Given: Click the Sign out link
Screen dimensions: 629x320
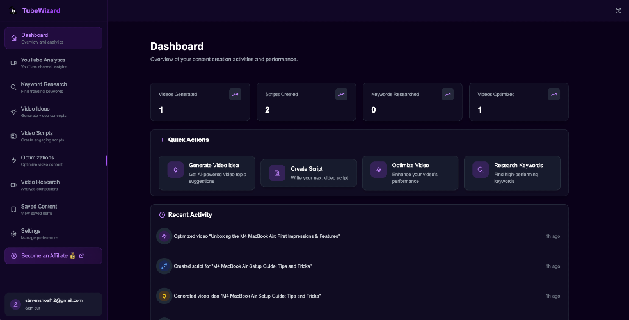Looking at the screenshot, I should (x=33, y=308).
